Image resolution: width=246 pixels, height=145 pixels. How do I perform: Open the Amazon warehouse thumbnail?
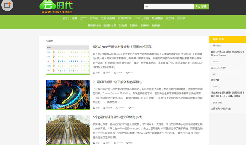68,130
